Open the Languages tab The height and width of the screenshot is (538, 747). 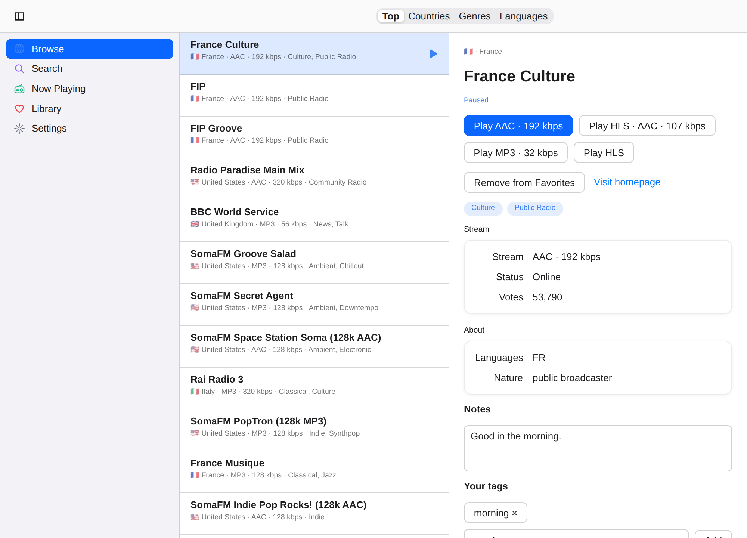pyautogui.click(x=523, y=16)
